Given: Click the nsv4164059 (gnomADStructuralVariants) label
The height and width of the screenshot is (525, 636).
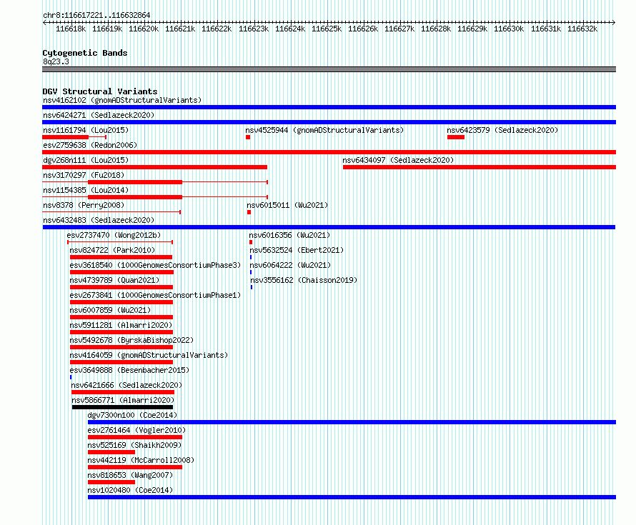Looking at the screenshot, I should [149, 355].
